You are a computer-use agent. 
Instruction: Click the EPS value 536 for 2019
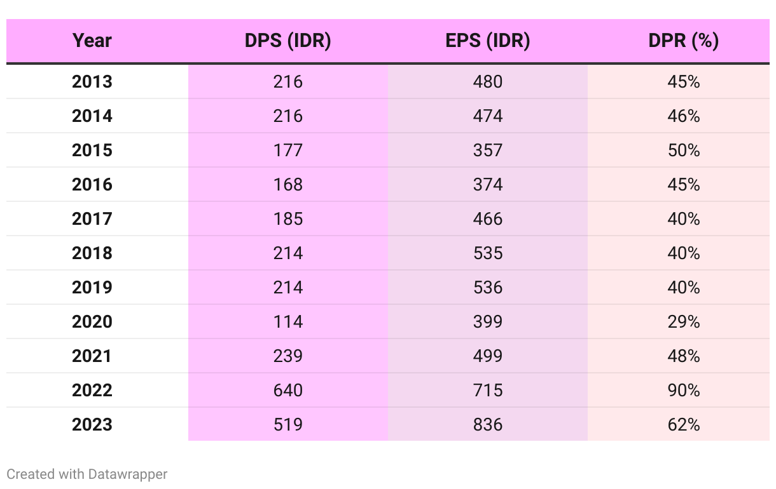487,288
